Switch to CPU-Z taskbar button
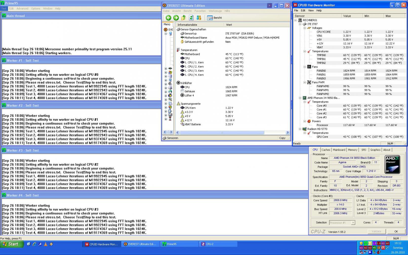The image size is (408, 255). pyautogui.click(x=218, y=244)
